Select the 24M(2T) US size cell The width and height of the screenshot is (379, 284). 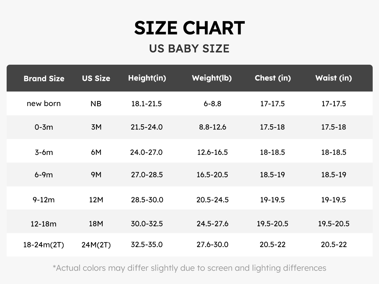tap(96, 245)
